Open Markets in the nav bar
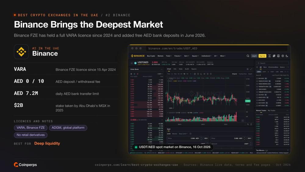 click(x=160, y=56)
